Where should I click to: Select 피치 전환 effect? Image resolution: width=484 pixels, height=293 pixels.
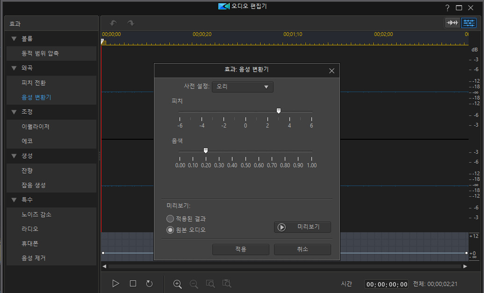[x=51, y=83]
